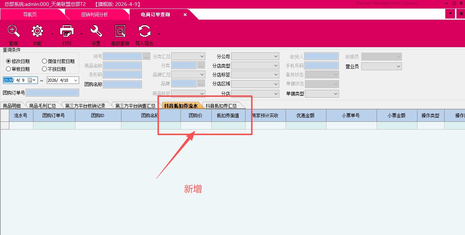This screenshot has width=465, height=235.
Task: Click the 打印 printer icon
Action: [x=67, y=32]
